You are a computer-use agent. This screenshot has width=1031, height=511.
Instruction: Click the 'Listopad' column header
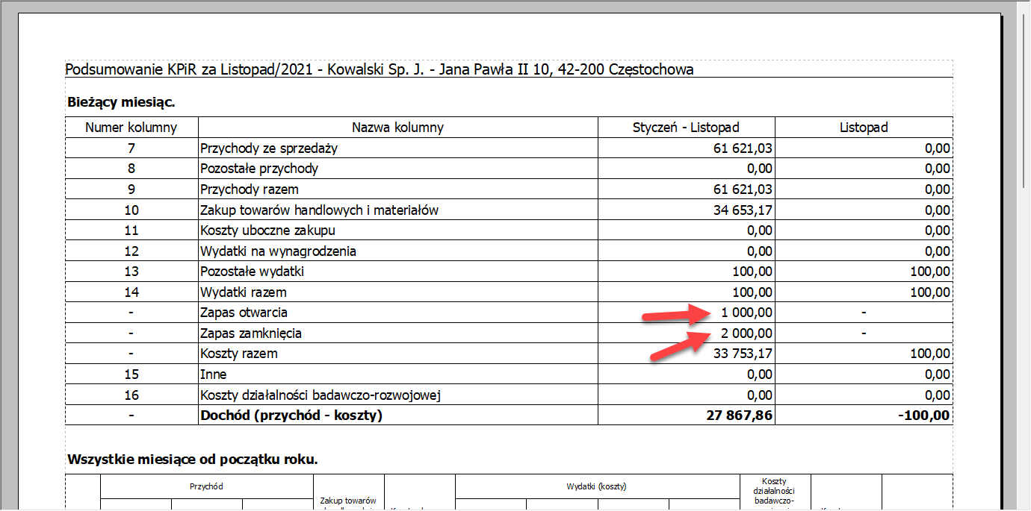point(864,127)
